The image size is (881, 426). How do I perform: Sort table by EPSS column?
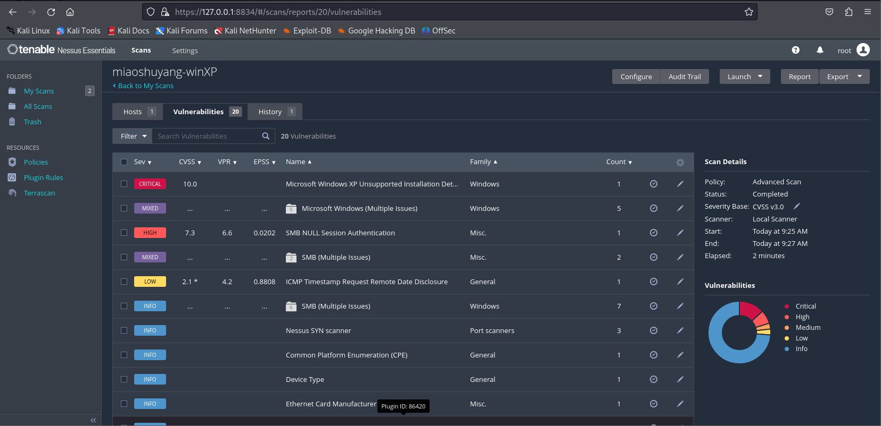265,162
